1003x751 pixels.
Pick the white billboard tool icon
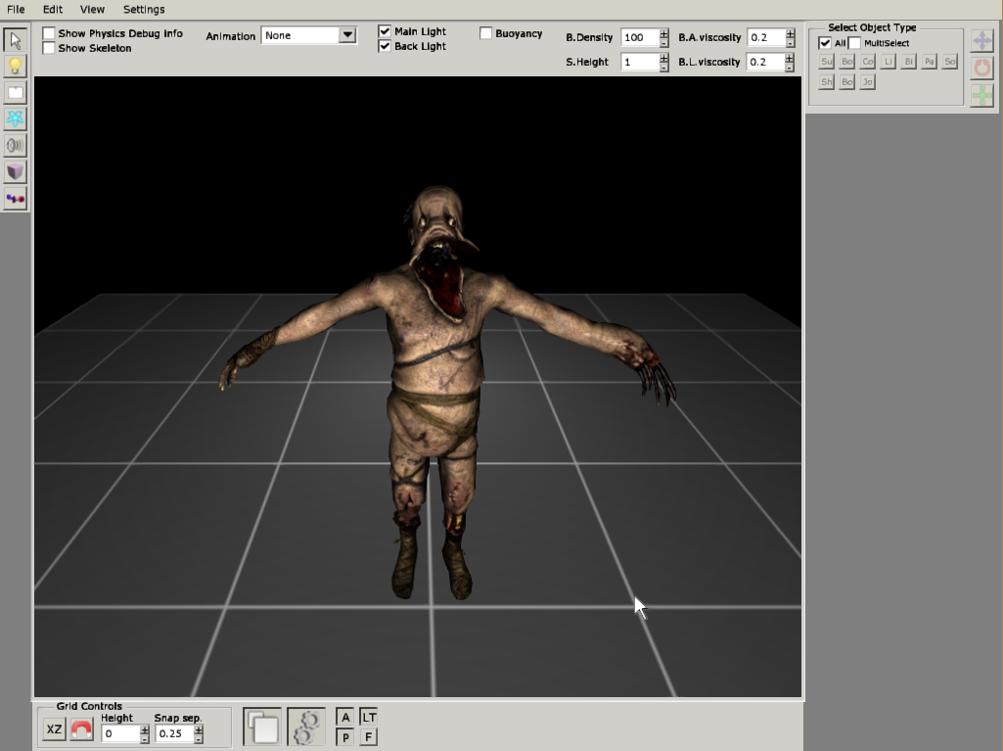point(15,93)
